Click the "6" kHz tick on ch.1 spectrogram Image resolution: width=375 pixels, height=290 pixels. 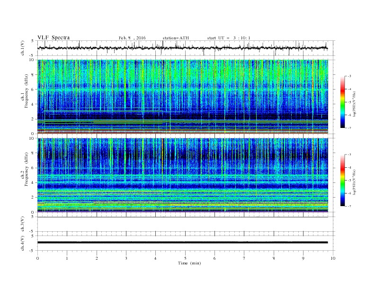[33, 90]
